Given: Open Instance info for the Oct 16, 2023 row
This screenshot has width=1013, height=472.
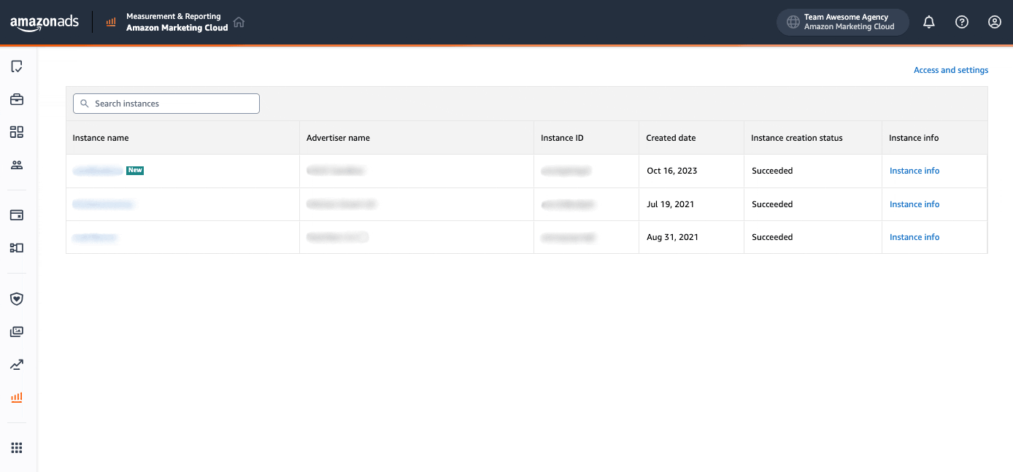Looking at the screenshot, I should point(914,171).
